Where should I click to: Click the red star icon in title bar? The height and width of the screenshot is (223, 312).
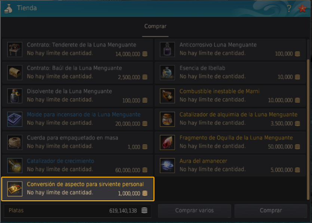pyautogui.click(x=302, y=8)
